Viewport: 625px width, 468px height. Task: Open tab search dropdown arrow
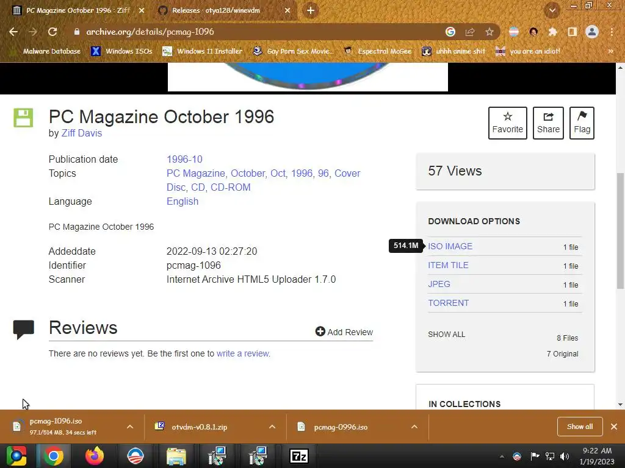click(x=552, y=11)
